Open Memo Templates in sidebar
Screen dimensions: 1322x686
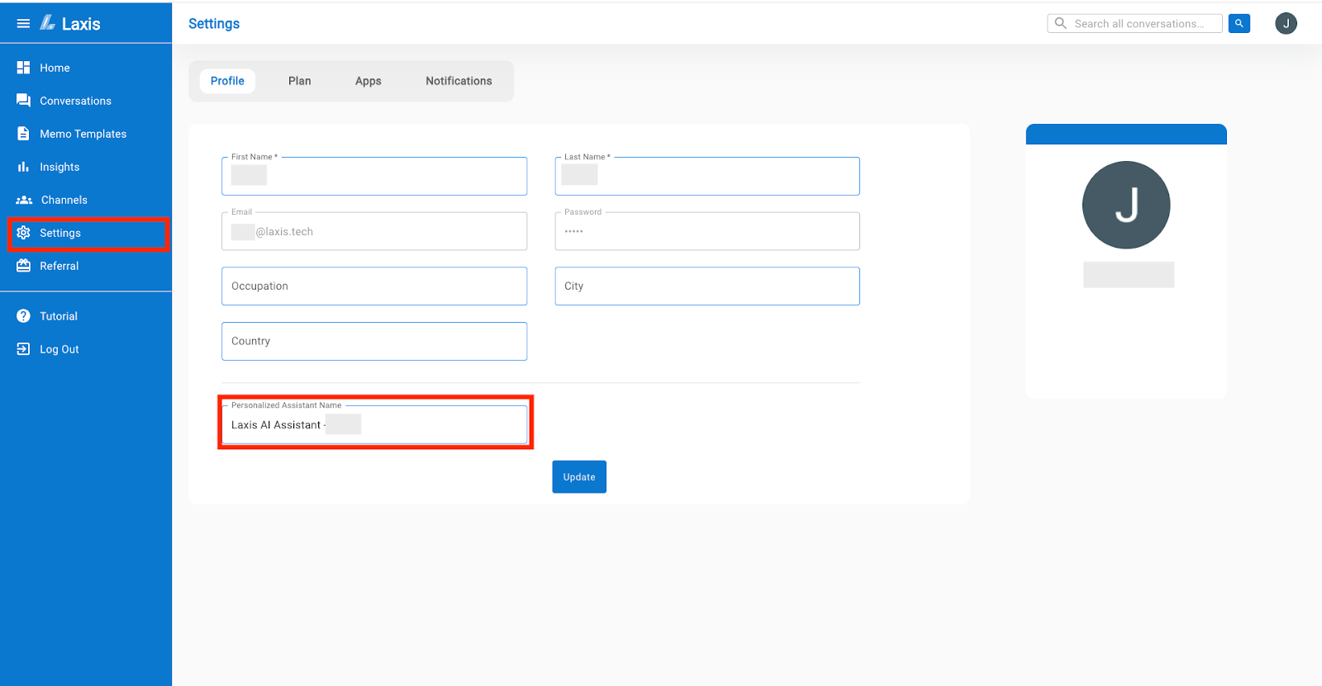tap(86, 134)
